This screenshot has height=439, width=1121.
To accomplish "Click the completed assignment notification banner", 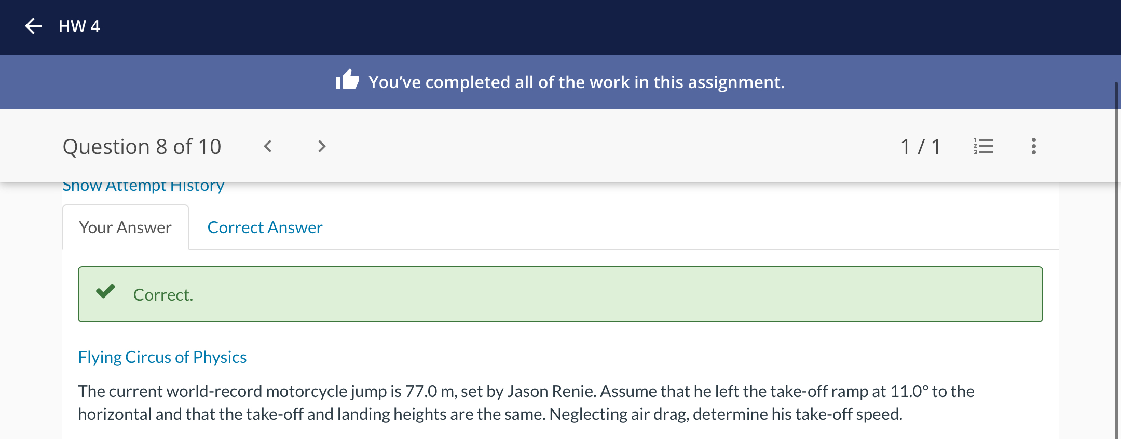I will click(560, 82).
